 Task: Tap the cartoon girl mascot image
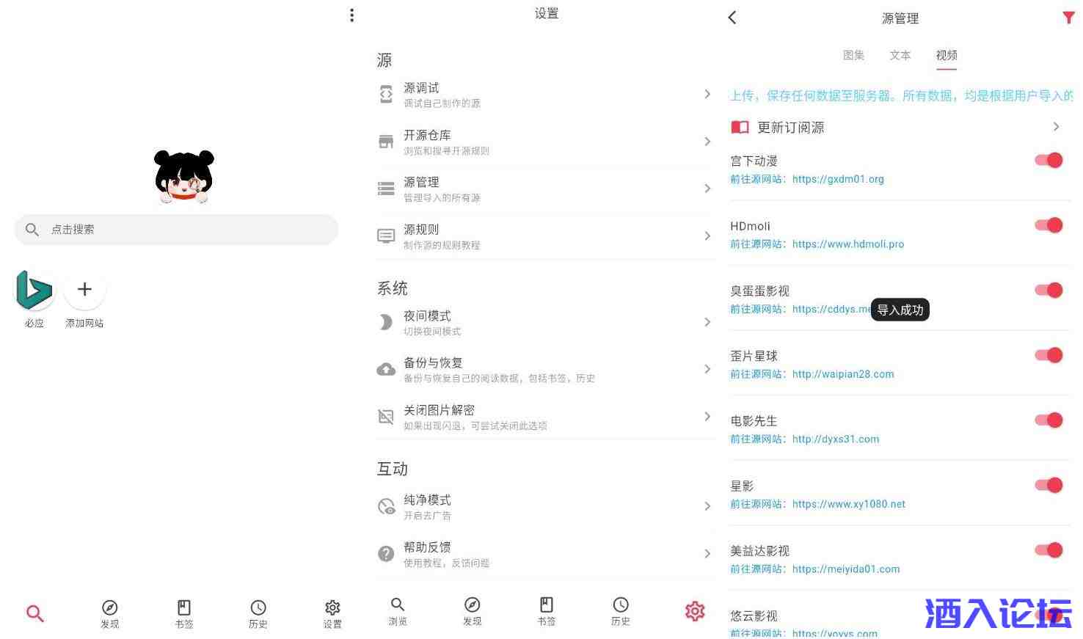pyautogui.click(x=184, y=176)
